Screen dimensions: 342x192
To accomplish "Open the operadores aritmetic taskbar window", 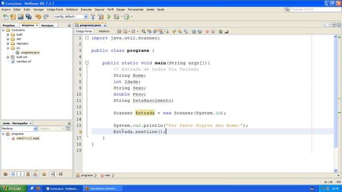I will point(103,188).
